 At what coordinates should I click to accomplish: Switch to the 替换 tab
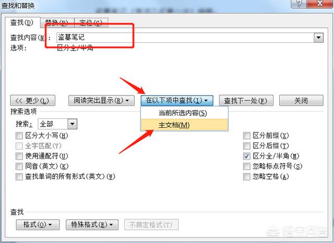tap(57, 22)
